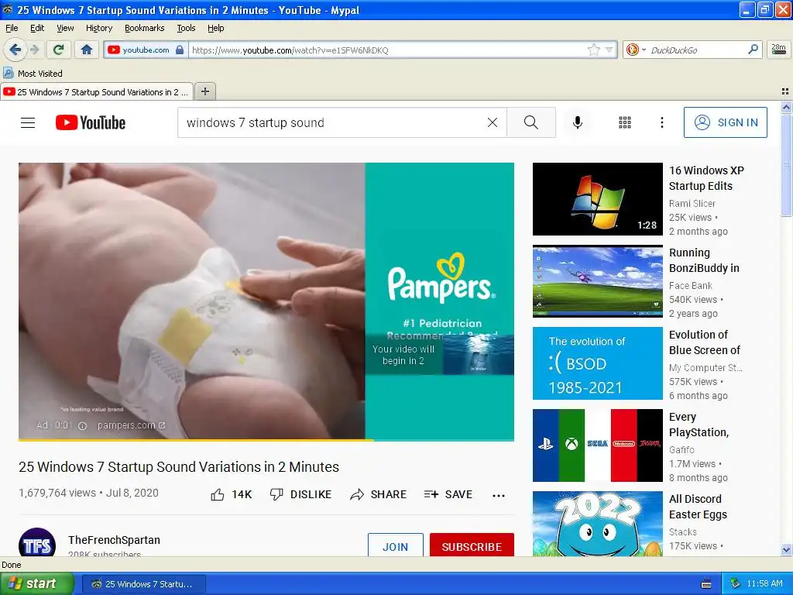Run the YouTube search with magnifier button
This screenshot has height=595, width=793.
(531, 122)
